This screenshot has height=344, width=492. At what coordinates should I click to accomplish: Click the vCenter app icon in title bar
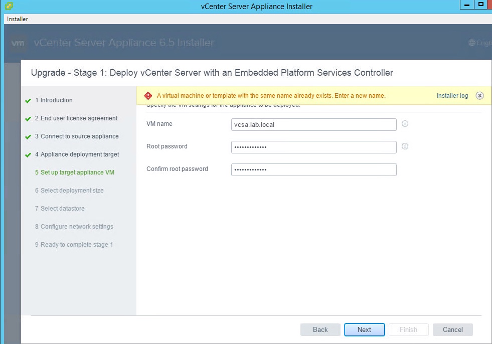9,6
